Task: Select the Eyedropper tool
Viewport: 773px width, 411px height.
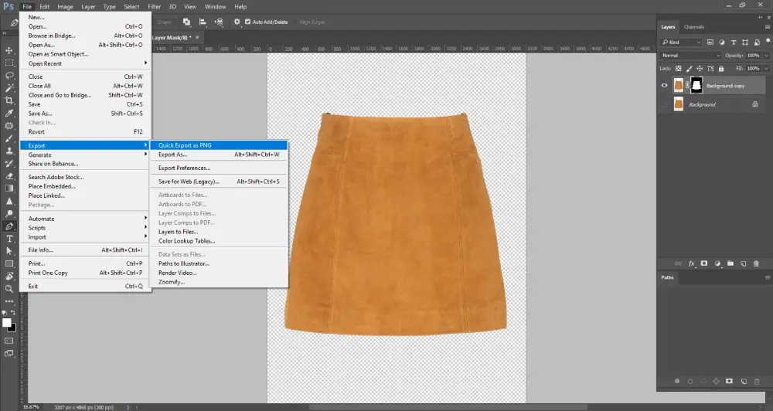Action: 9,113
